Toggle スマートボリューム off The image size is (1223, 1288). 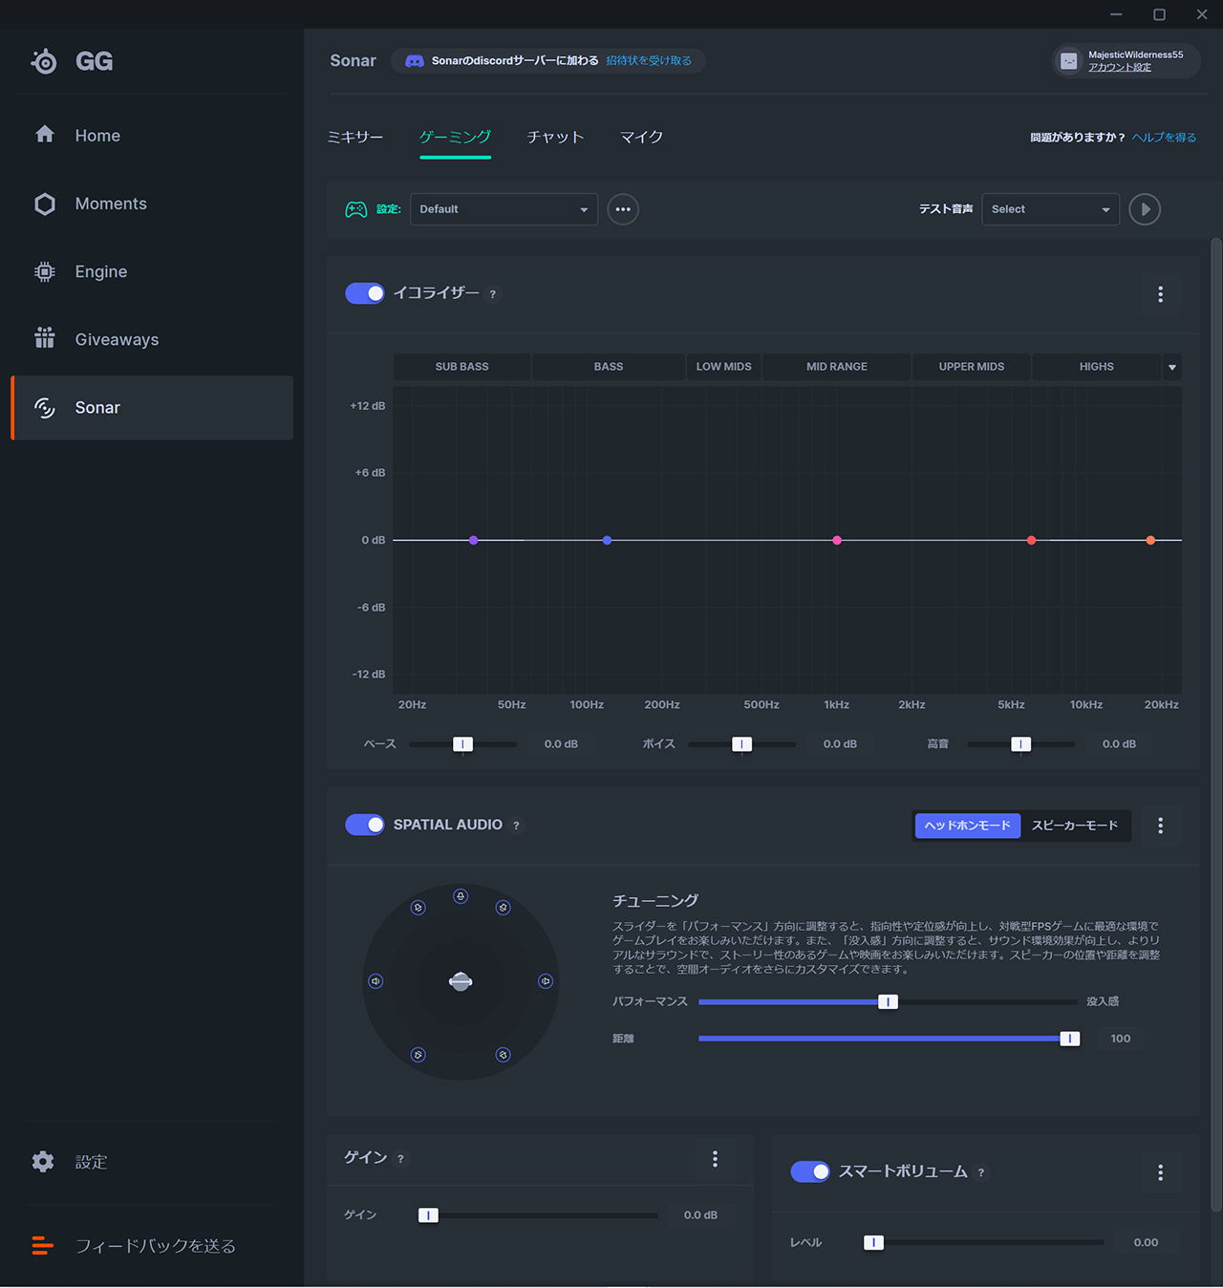point(810,1171)
